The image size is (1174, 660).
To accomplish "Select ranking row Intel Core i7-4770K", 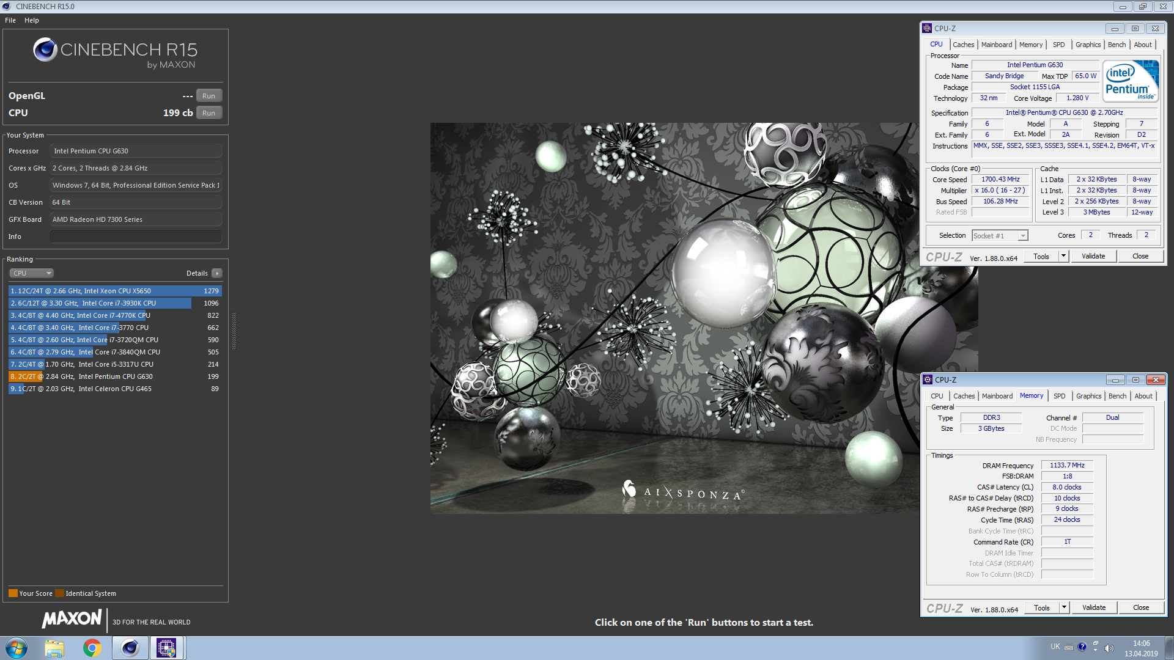I will pos(115,315).
